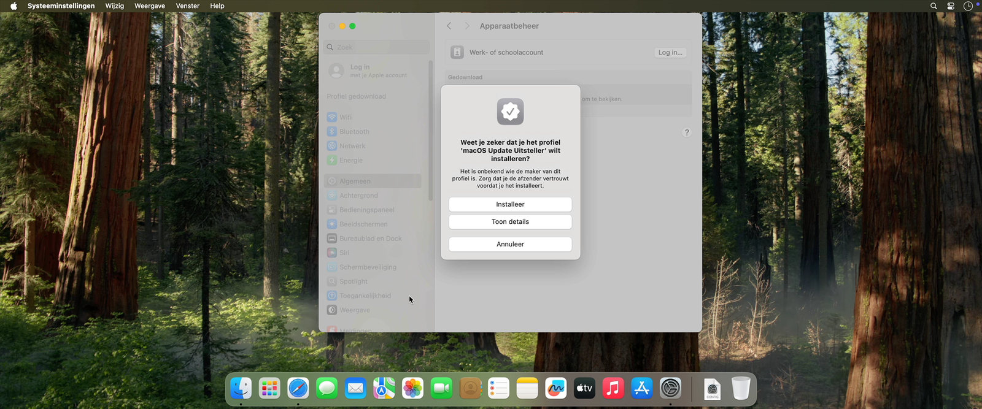
Task: Click the Zoek search field
Action: pos(376,47)
